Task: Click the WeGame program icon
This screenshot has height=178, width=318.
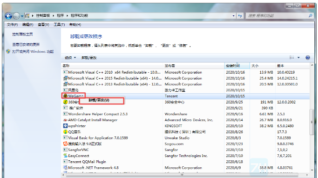Action: (65, 96)
